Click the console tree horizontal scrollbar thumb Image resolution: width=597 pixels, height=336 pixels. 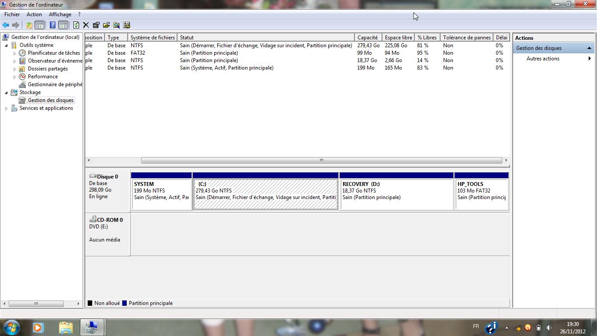[x=36, y=304]
